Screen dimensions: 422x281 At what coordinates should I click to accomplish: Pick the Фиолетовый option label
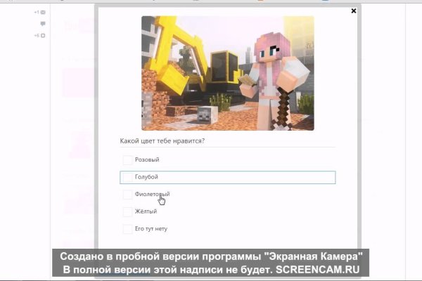(152, 194)
